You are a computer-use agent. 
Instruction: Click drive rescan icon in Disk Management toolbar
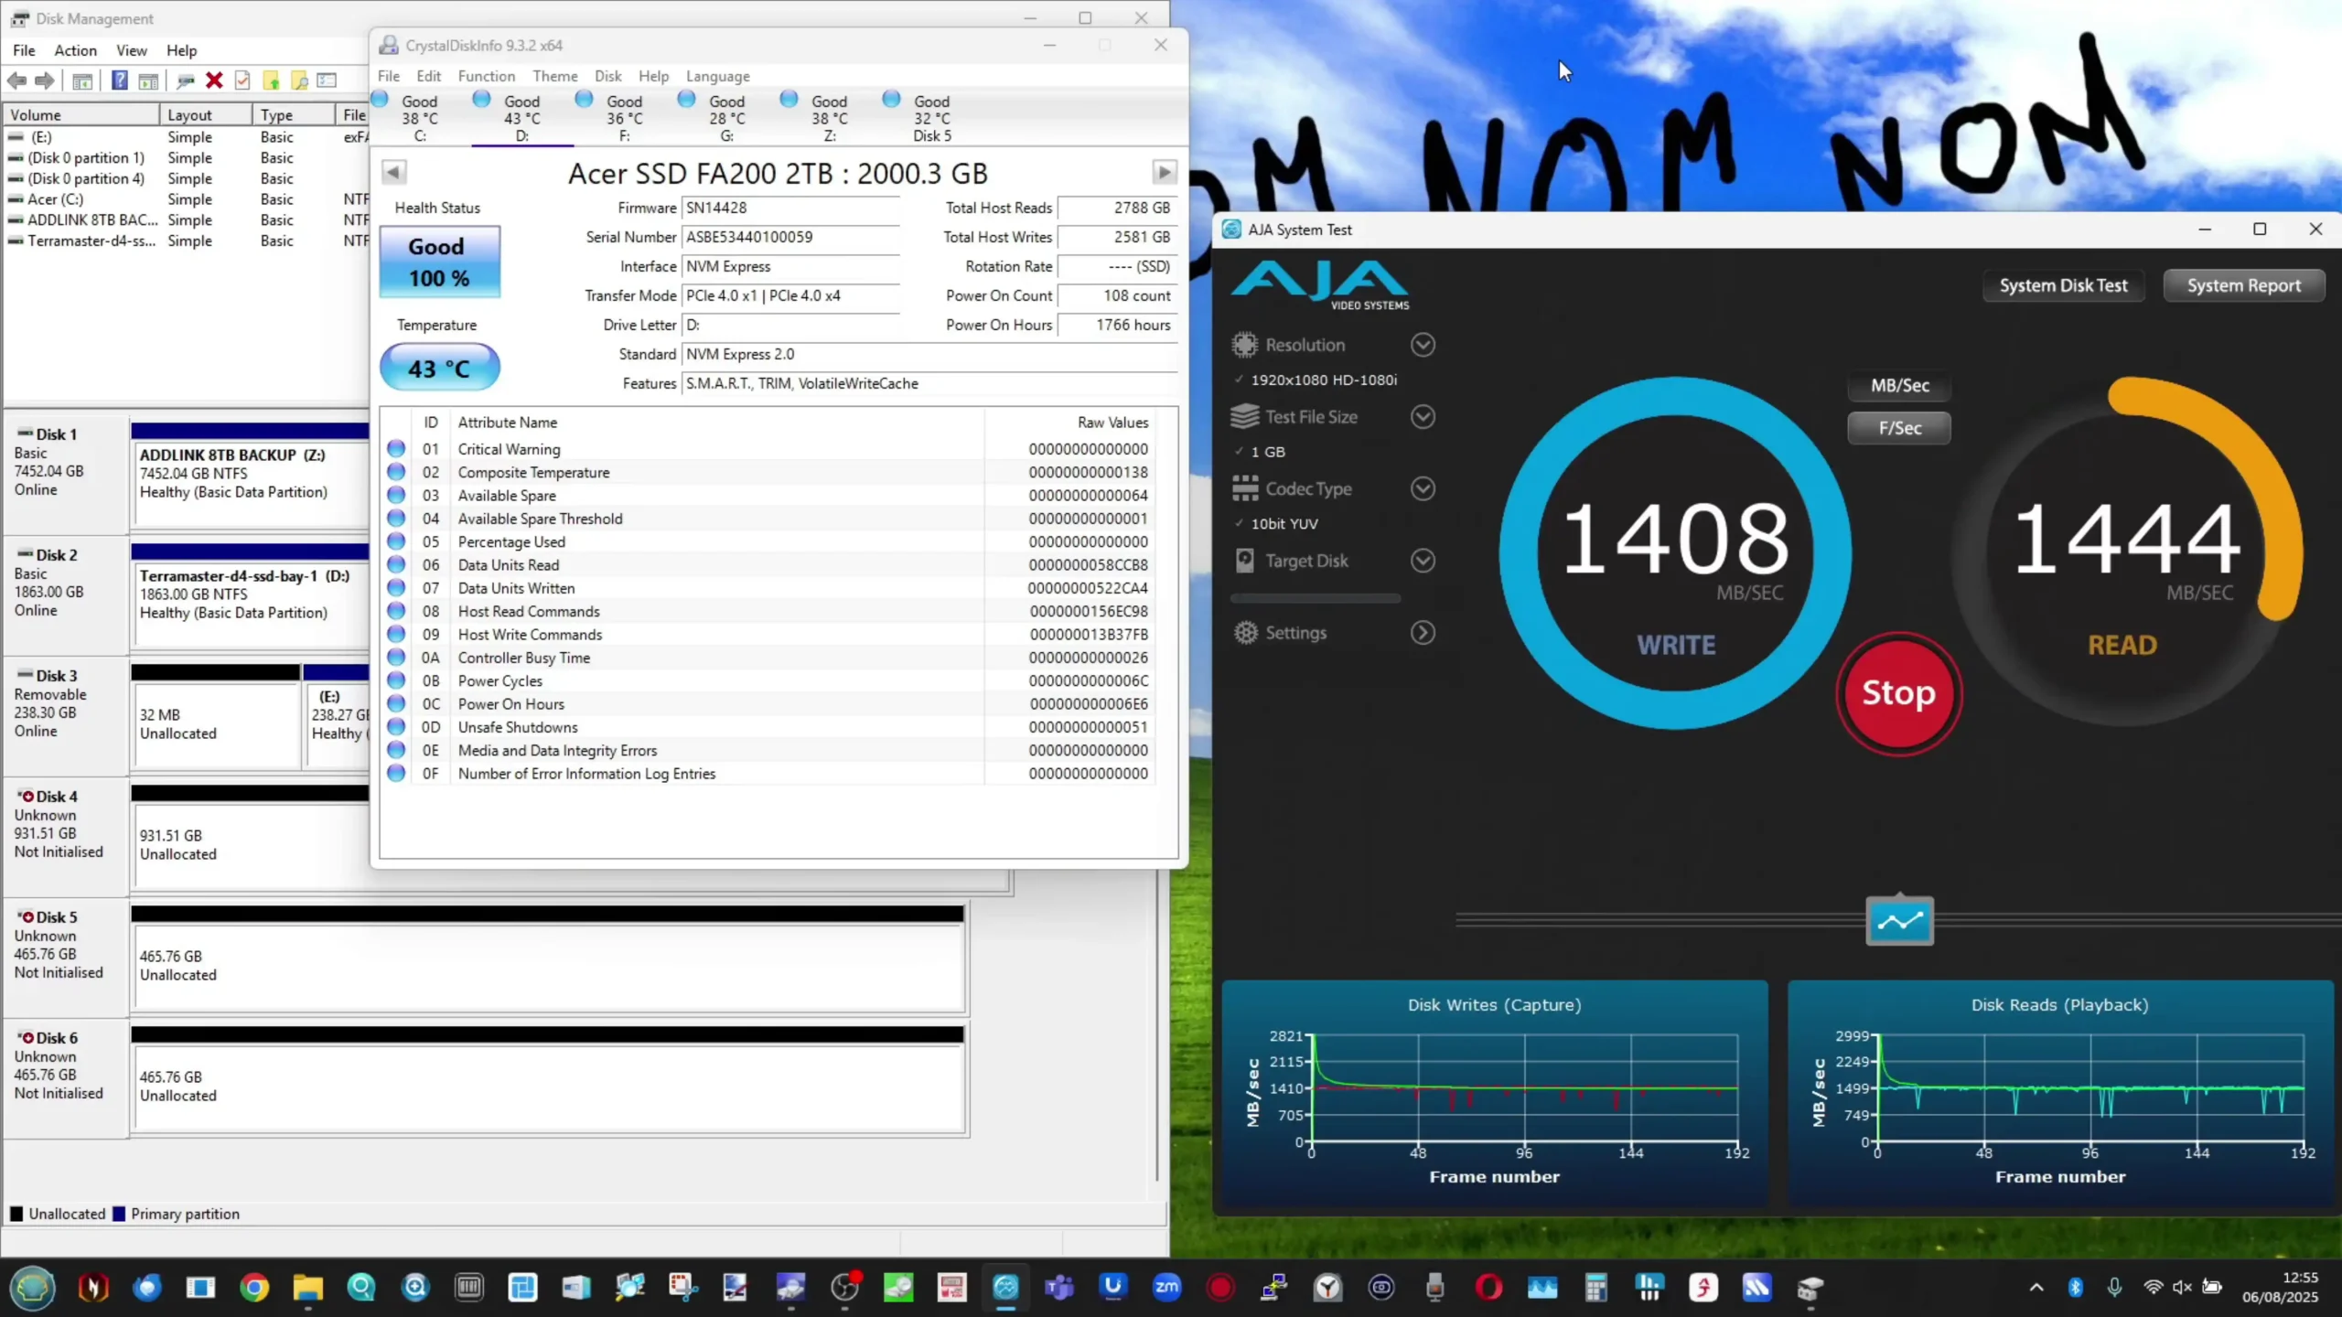point(185,80)
